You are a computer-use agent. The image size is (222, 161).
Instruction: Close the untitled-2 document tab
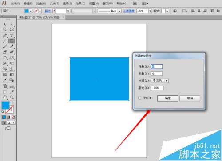63,17
